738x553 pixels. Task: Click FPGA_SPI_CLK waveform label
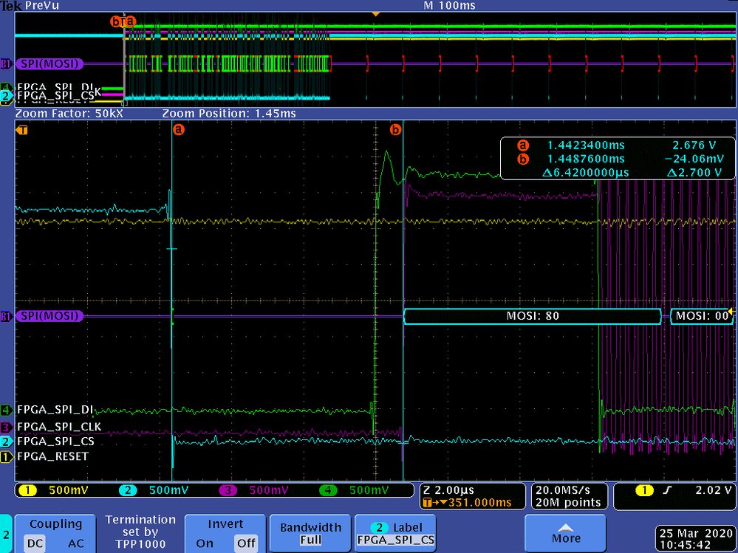(59, 427)
